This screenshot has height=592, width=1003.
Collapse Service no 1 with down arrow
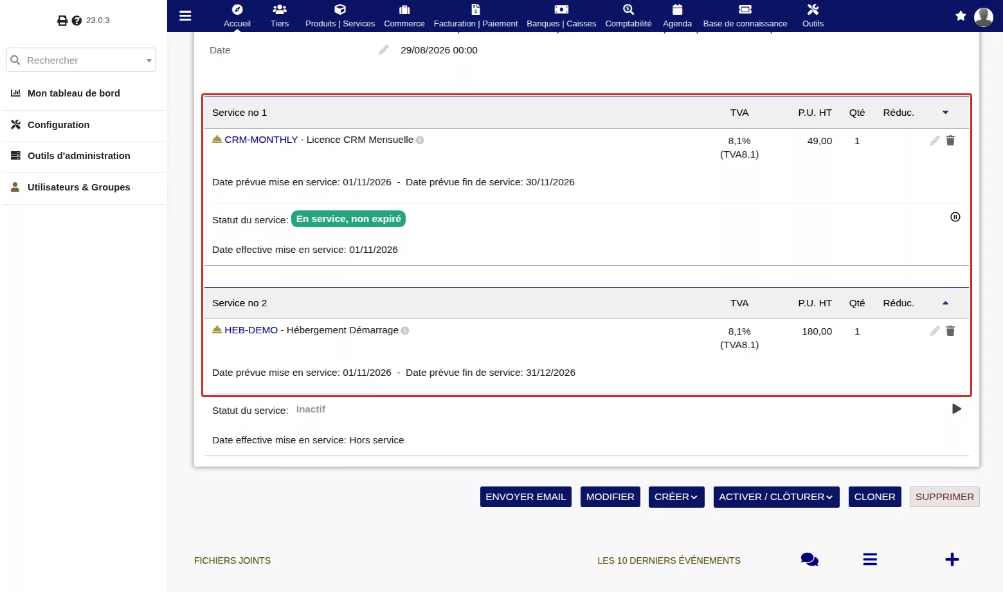coord(945,113)
